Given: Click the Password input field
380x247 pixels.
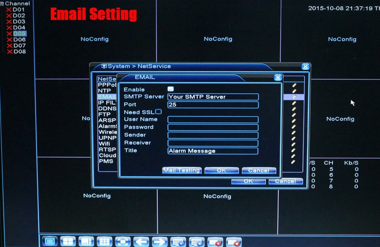Looking at the screenshot, I should pos(213,127).
